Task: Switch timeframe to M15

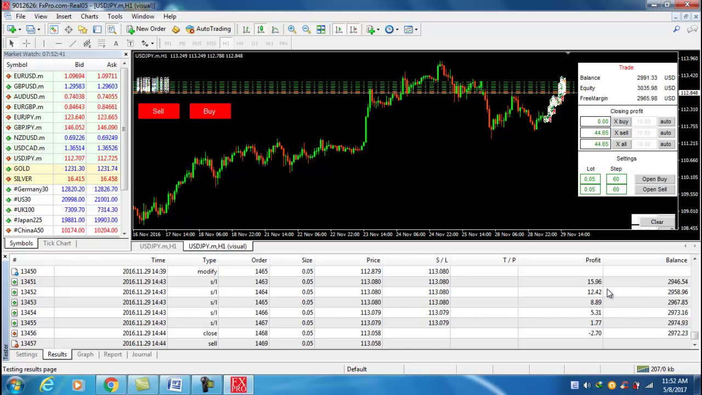Action: click(197, 43)
